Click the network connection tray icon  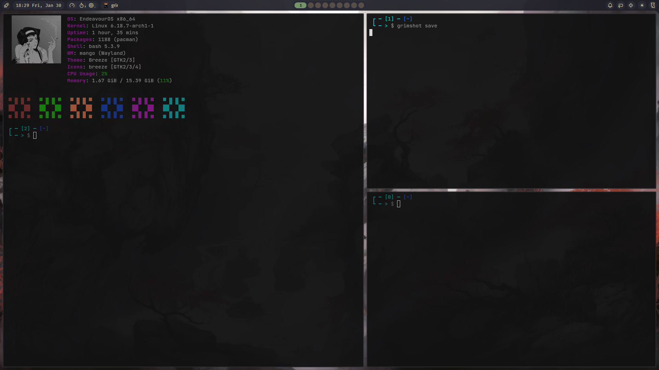coord(621,5)
